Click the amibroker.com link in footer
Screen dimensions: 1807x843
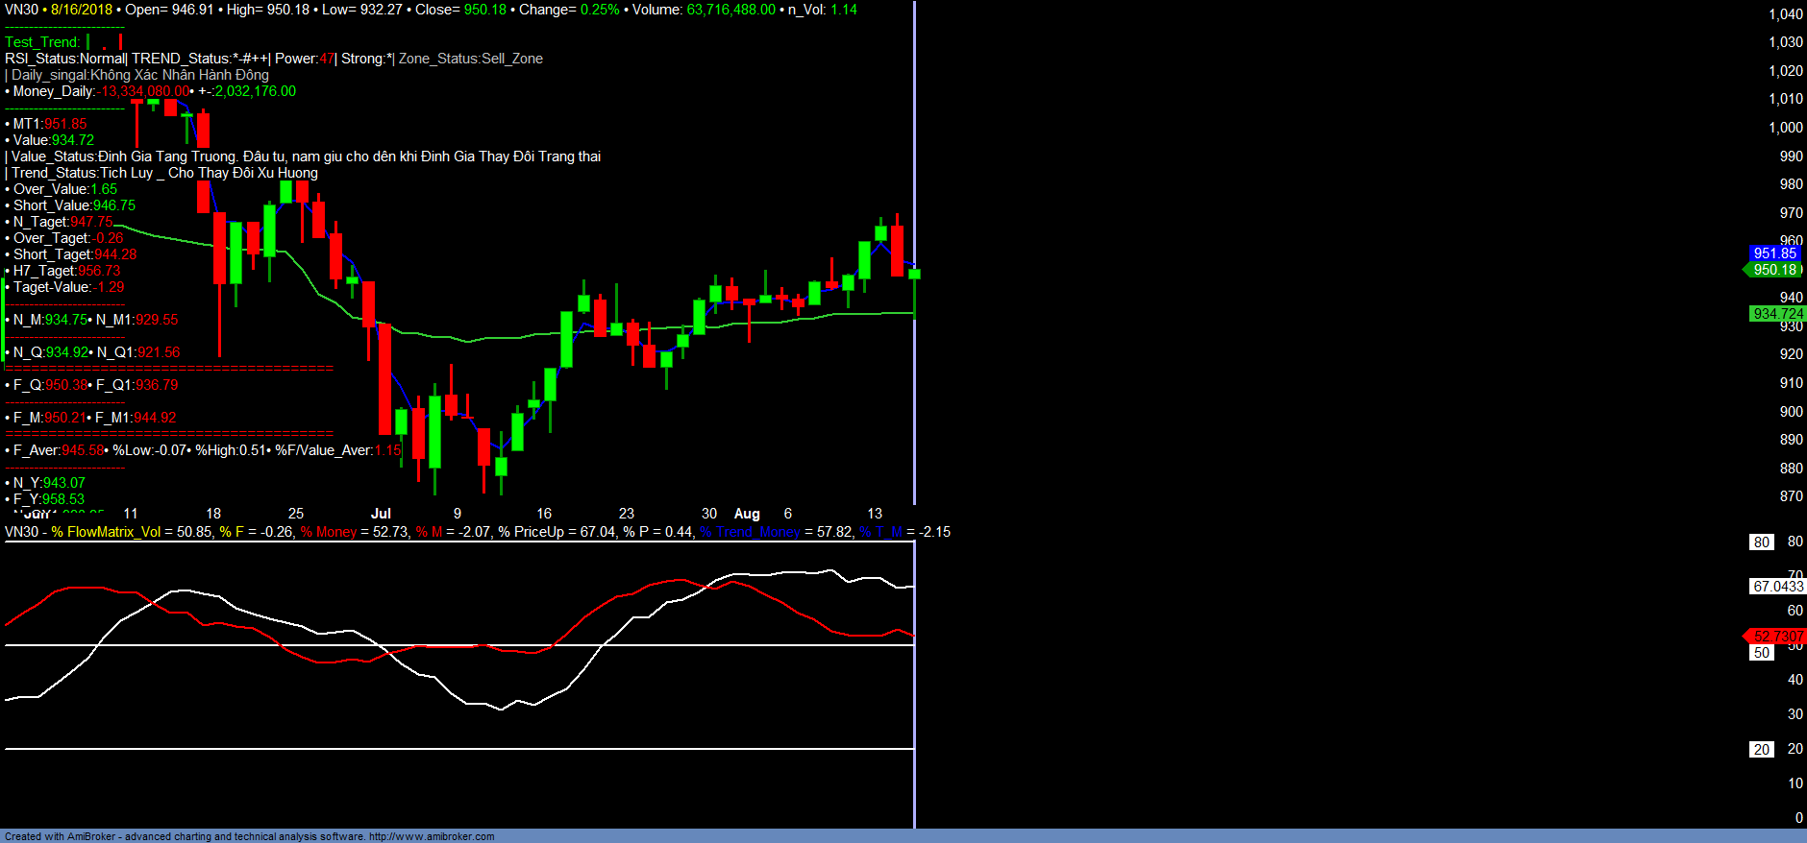click(x=432, y=836)
